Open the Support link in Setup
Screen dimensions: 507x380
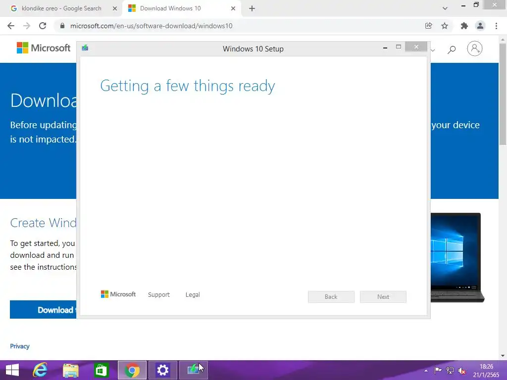click(x=159, y=295)
